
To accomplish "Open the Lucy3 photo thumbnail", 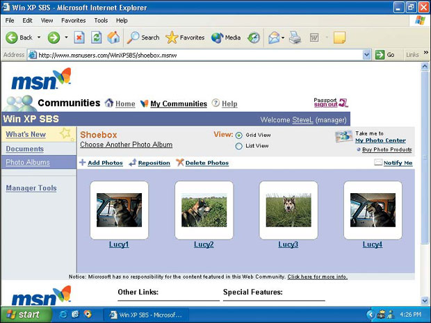I will (288, 210).
